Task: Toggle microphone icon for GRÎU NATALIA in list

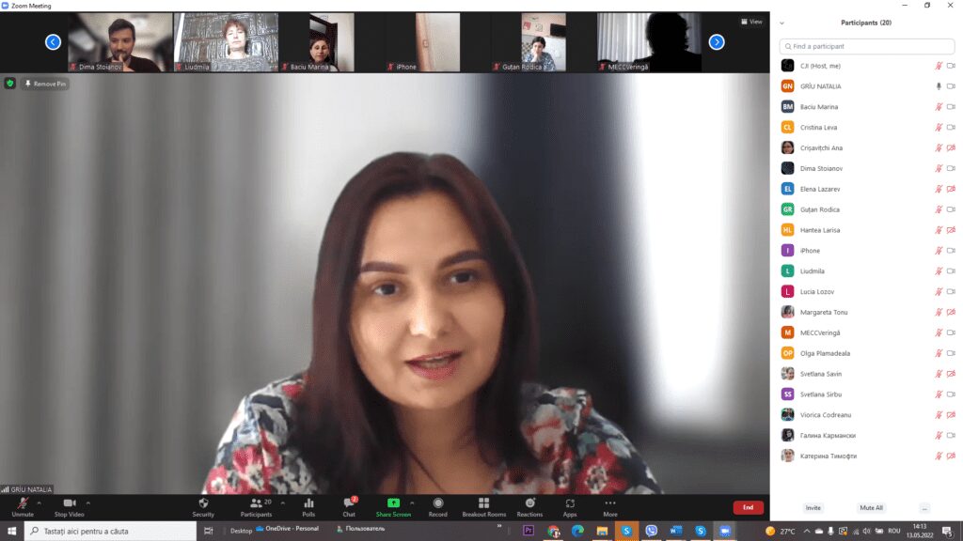Action: pyautogui.click(x=938, y=86)
